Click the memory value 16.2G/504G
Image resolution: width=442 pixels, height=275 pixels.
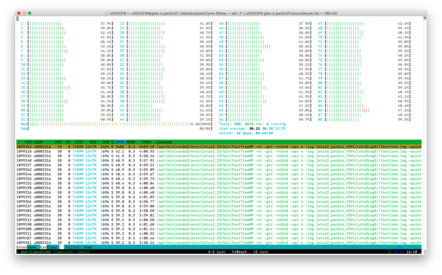coord(200,124)
